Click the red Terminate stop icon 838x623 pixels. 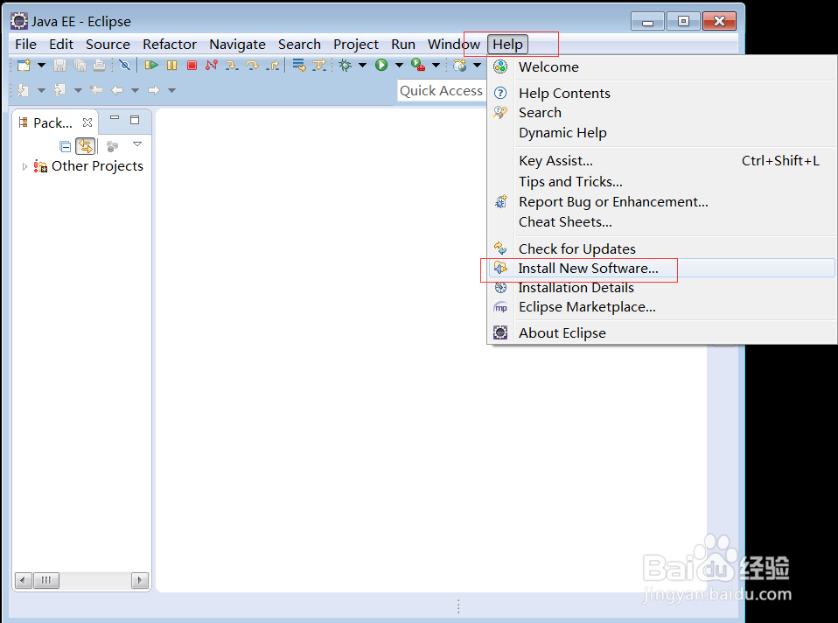click(x=192, y=66)
